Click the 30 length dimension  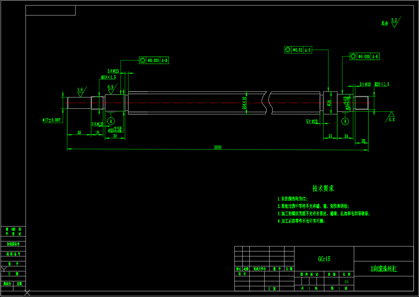point(115,136)
